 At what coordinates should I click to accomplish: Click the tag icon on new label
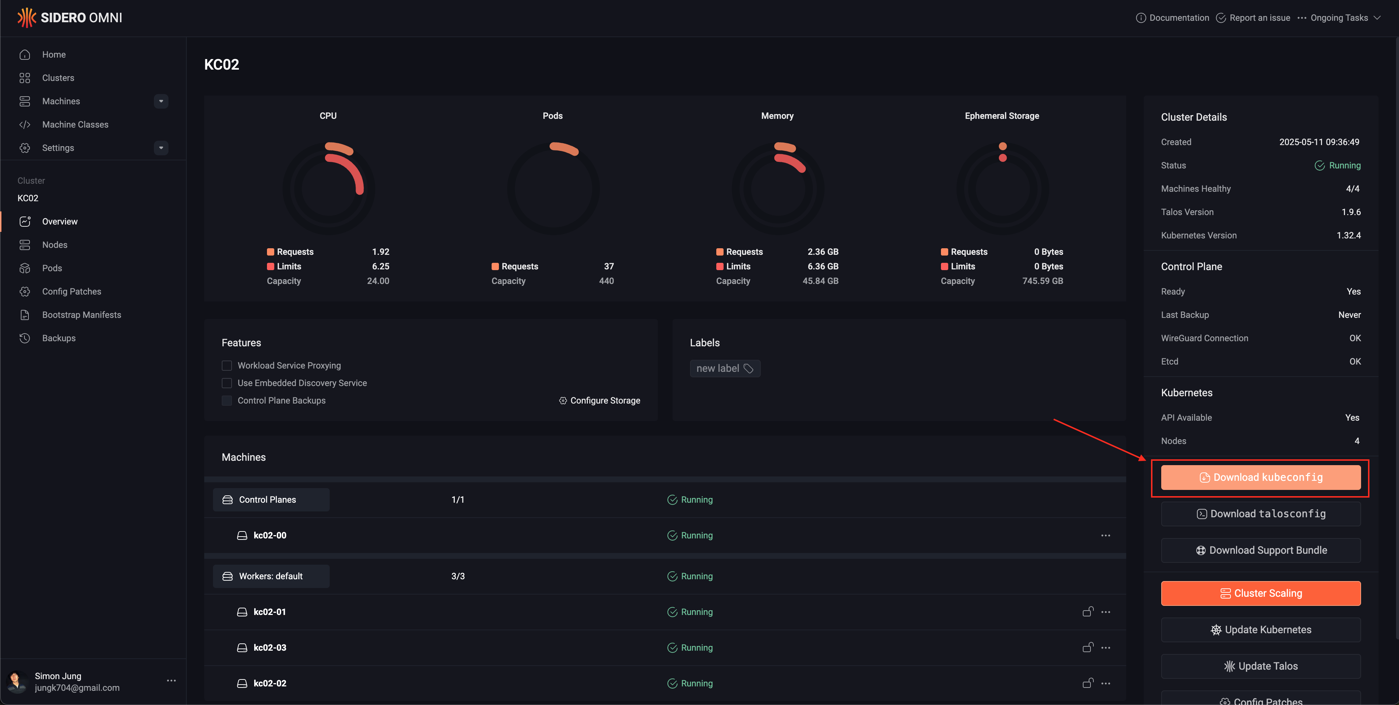pyautogui.click(x=748, y=369)
